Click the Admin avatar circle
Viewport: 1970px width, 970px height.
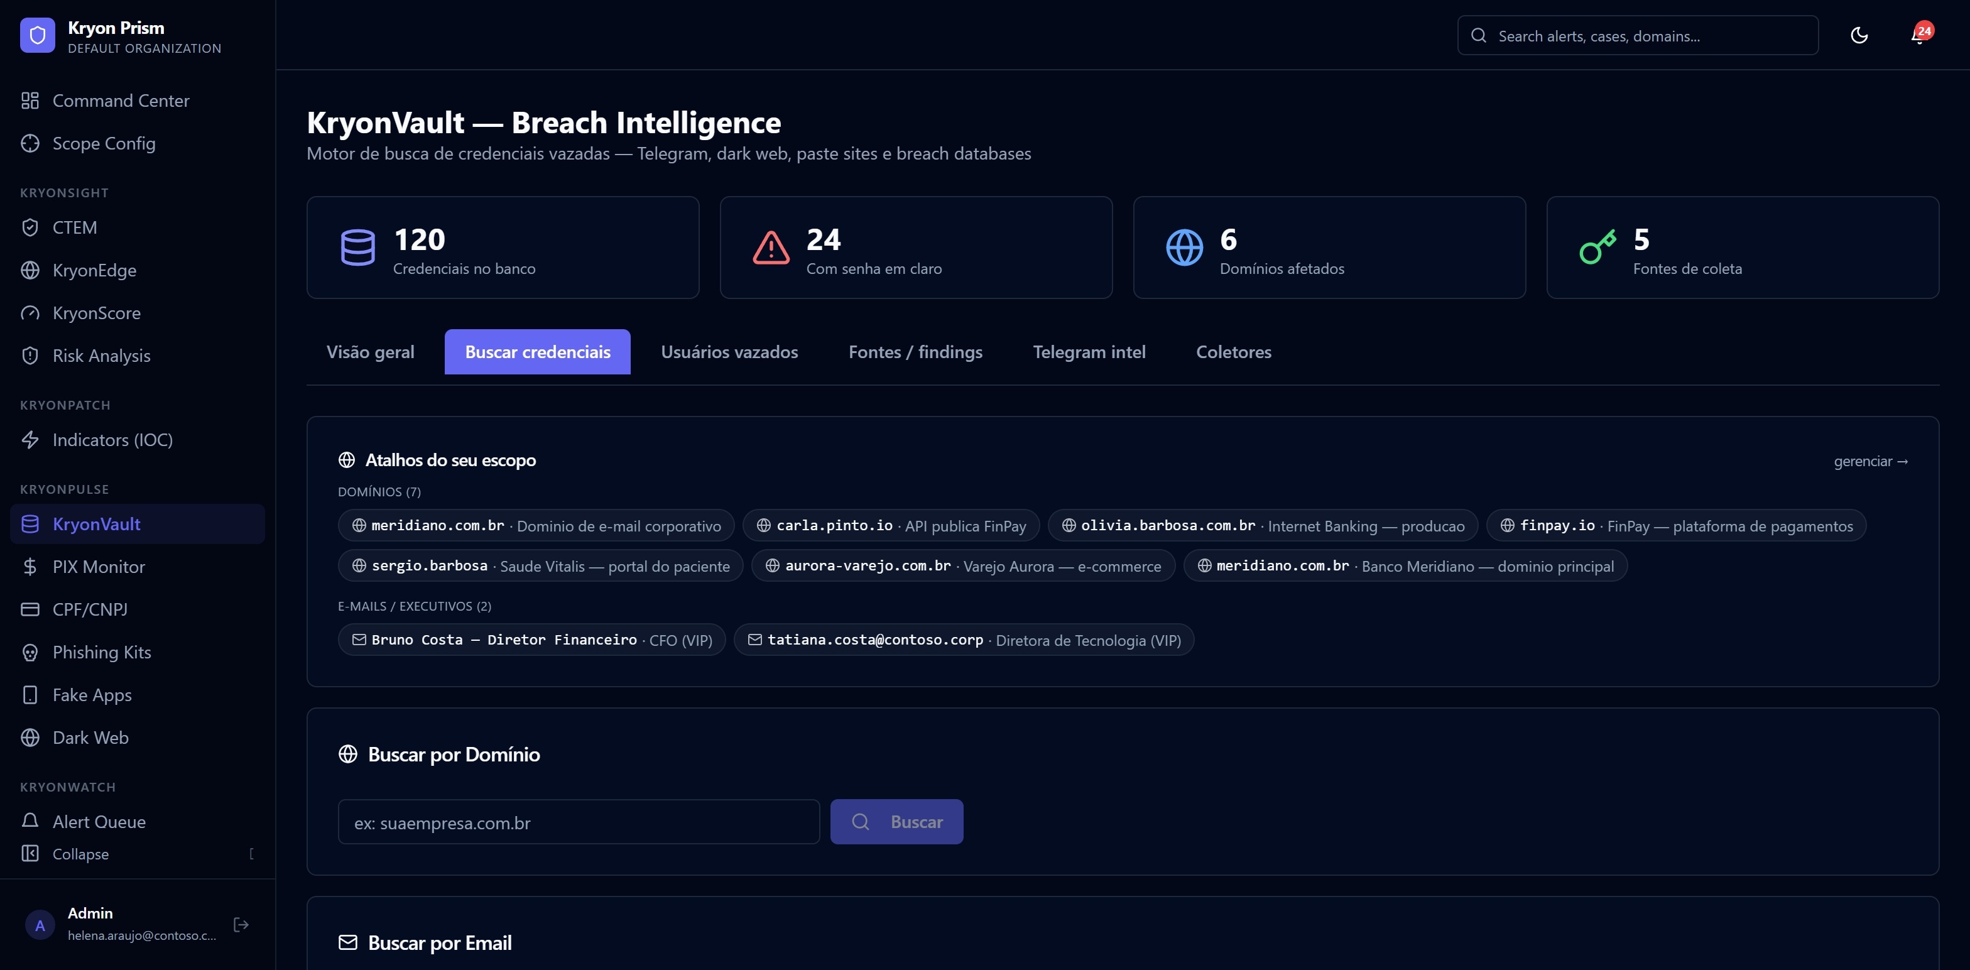[40, 925]
